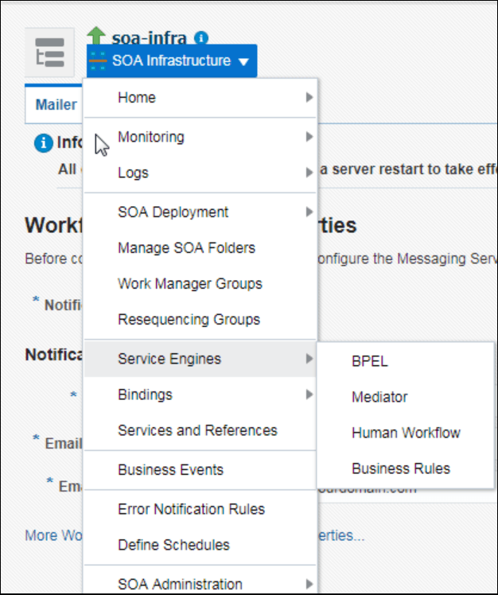Choose Manage SOA Folders
Screen dimensions: 498x595
tap(200, 248)
